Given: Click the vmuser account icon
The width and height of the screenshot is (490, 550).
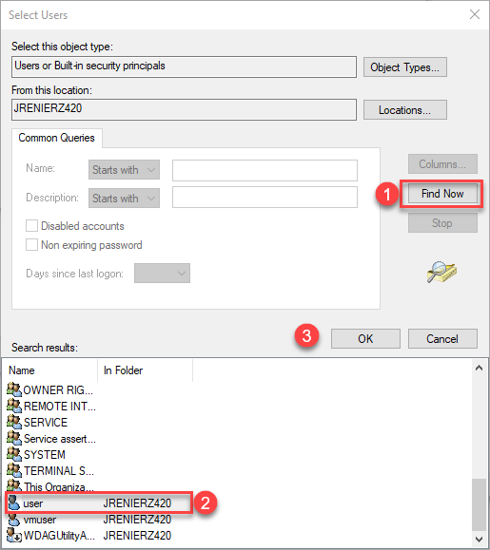Looking at the screenshot, I should tap(13, 520).
